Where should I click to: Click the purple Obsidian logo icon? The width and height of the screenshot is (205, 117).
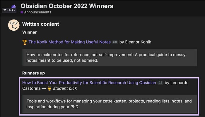[13, 6]
